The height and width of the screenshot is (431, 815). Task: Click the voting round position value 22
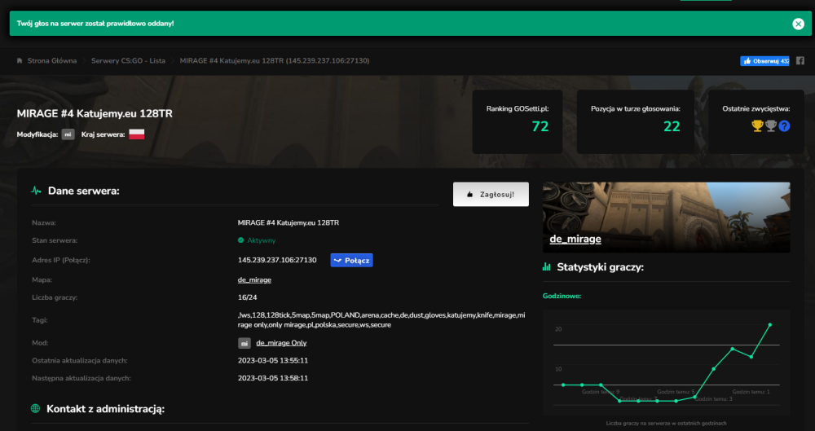click(x=672, y=126)
